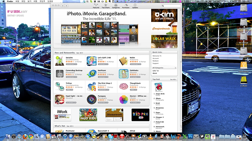Image resolution: width=252 pixels, height=141 pixels.
Task: Open the iWork promotional banner
Action: 62,115
